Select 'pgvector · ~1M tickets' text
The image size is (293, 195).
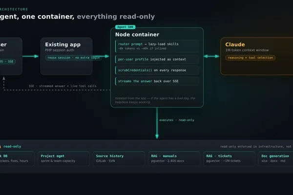223,161
